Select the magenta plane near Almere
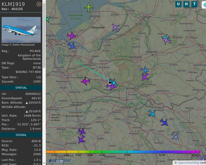 [71, 36]
